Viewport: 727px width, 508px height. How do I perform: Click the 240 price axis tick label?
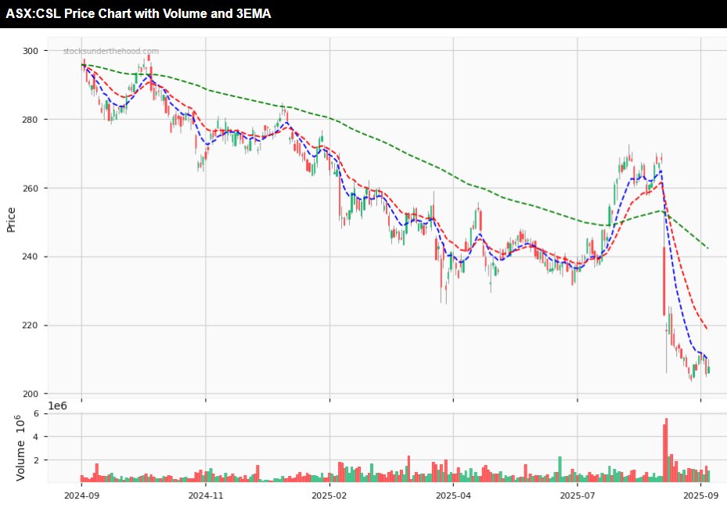pos(52,257)
